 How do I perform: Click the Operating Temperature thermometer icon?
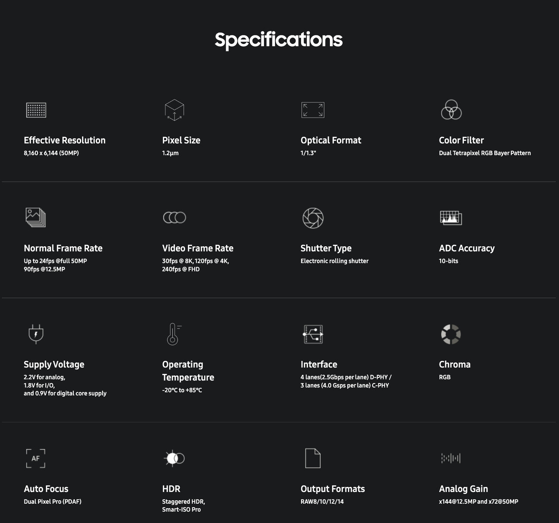tap(173, 334)
